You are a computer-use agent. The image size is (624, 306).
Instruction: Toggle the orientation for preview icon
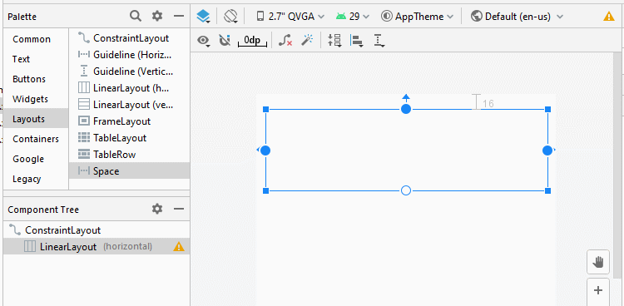230,17
